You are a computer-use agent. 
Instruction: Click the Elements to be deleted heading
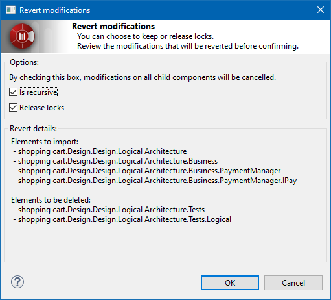(51, 200)
